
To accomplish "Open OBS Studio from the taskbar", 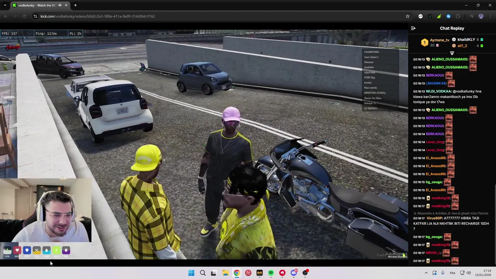I will [x=305, y=273].
